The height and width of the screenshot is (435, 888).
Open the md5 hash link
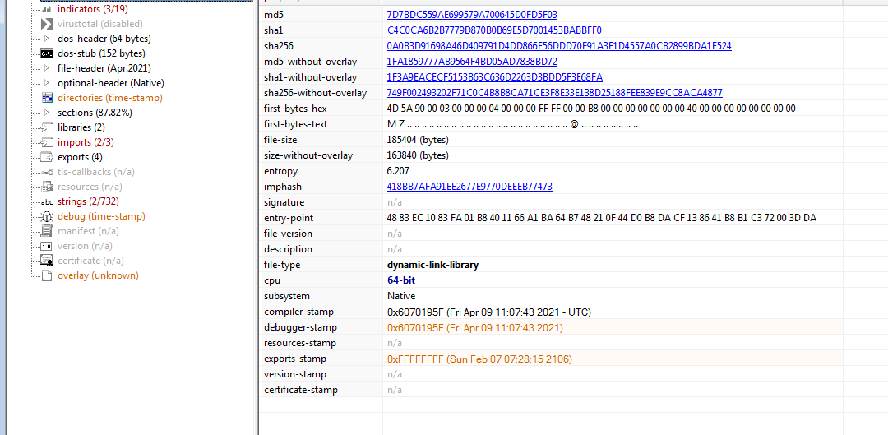471,15
